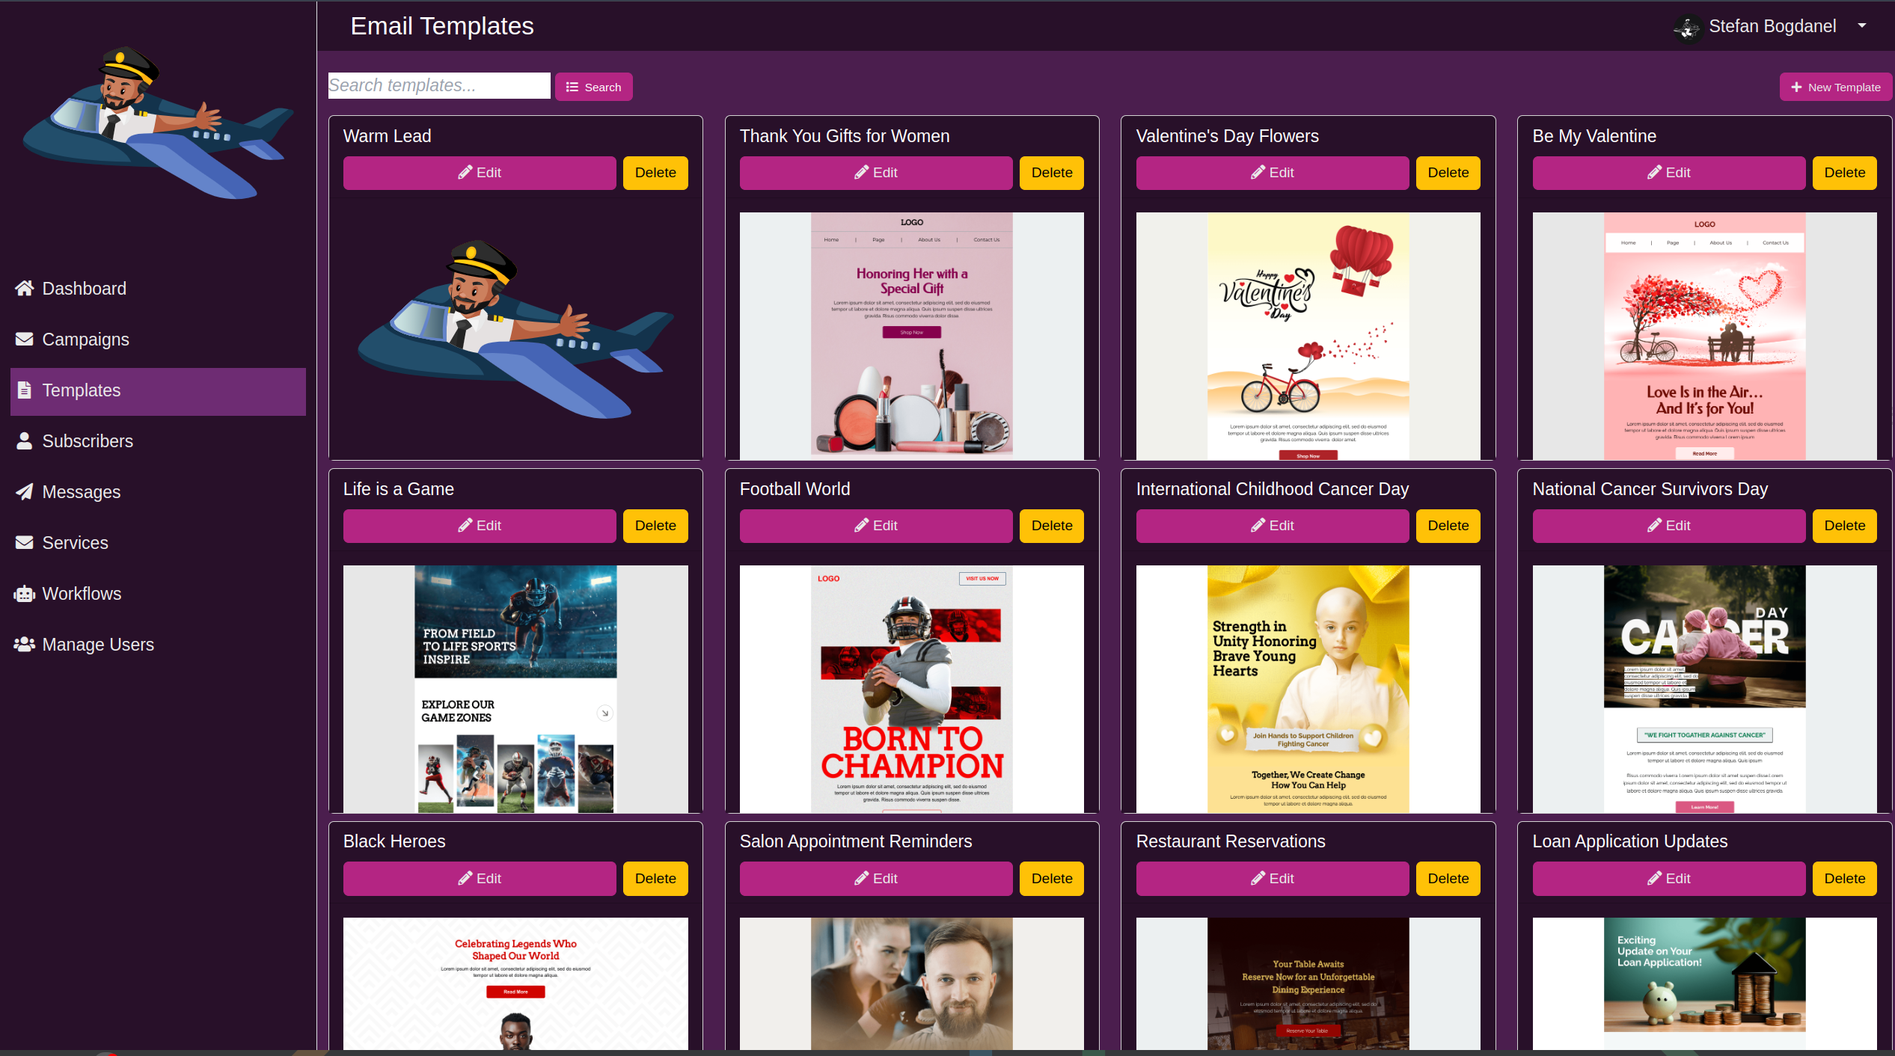The height and width of the screenshot is (1056, 1895).
Task: Edit National Cancer Survivors Day template
Action: (1668, 526)
